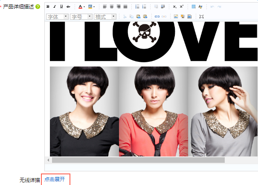This screenshot has height=185, width=258.
Task: Center align the text
Action: click(112, 7)
